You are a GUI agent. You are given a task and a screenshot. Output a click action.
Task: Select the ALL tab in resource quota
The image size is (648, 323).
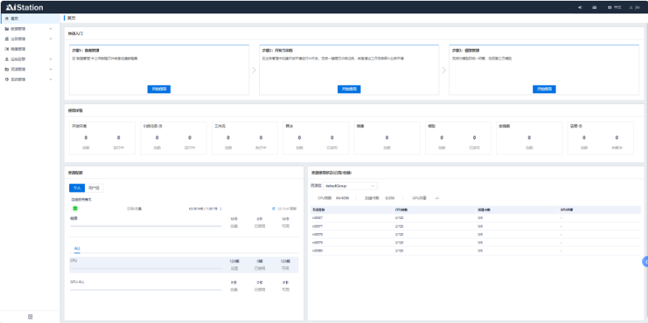pyautogui.click(x=77, y=248)
